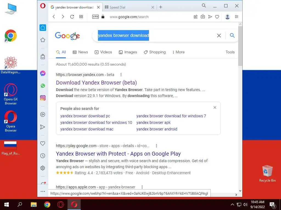Open sidebar My Flow arrow icon
Screen dimensions: 281x210
[x=43, y=127]
